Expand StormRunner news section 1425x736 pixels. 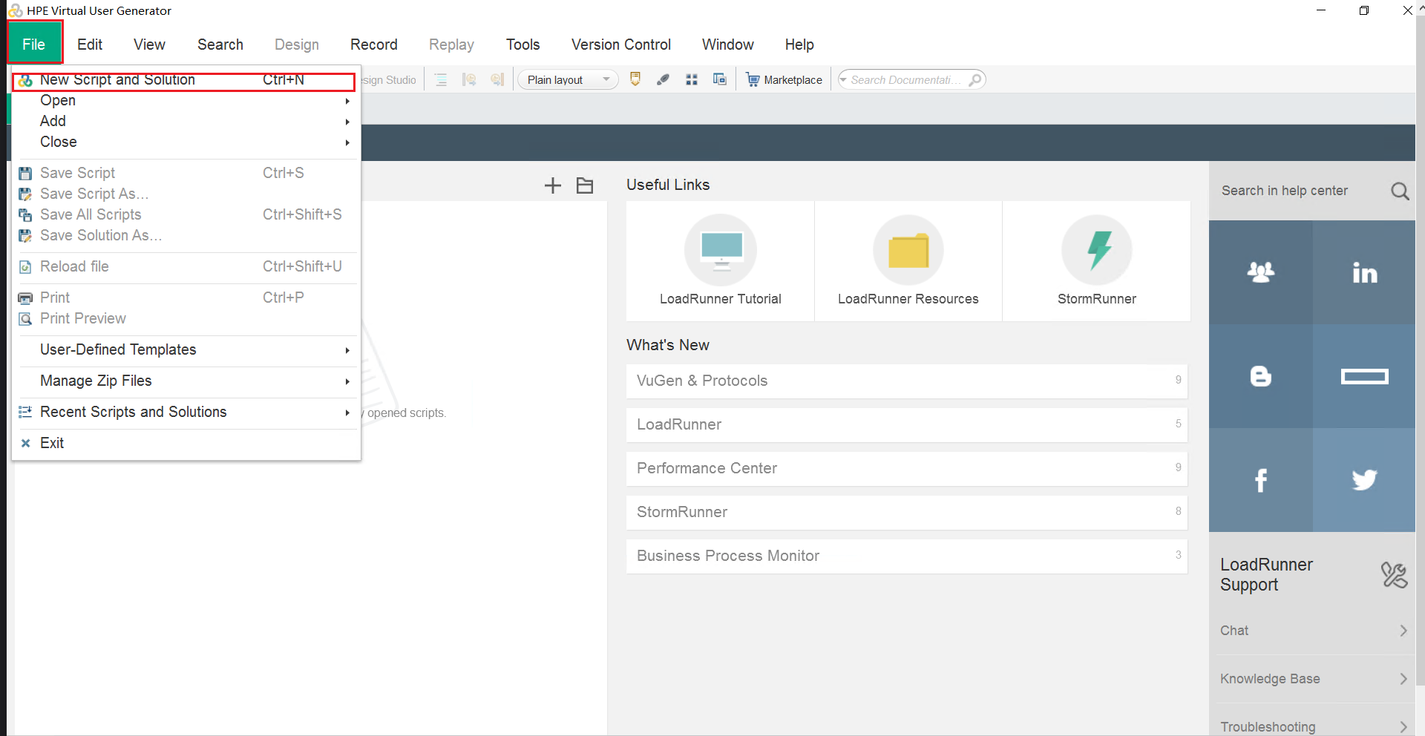coord(907,512)
